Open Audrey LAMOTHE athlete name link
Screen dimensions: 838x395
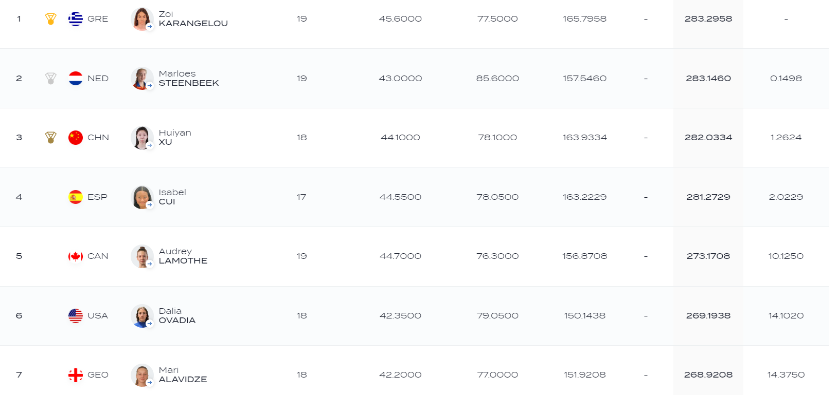[183, 256]
